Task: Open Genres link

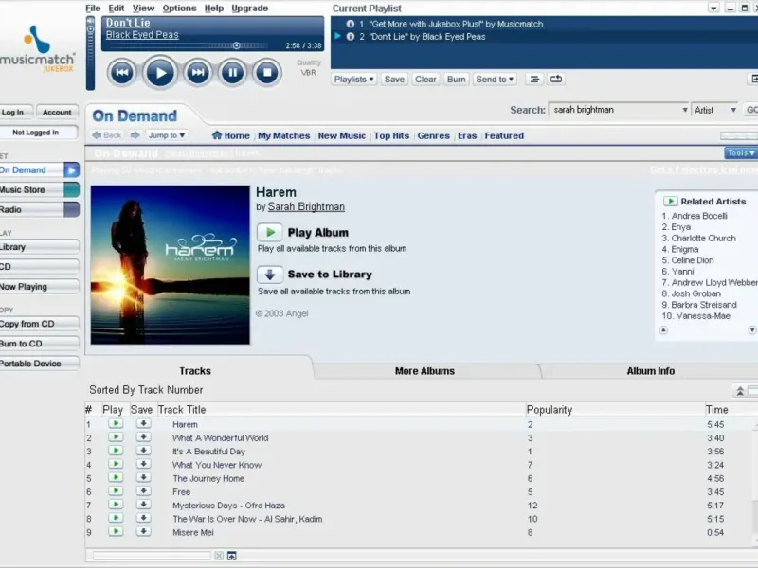Action: coord(434,135)
